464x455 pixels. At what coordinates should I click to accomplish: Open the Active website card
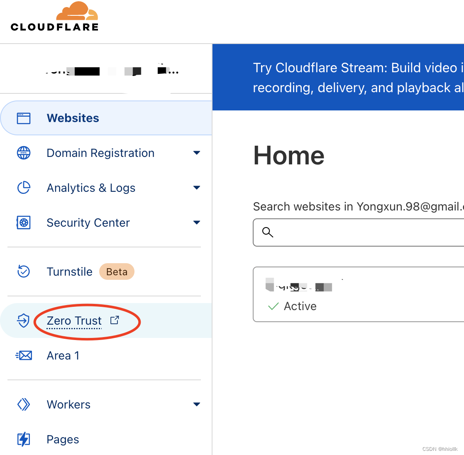pyautogui.click(x=358, y=294)
